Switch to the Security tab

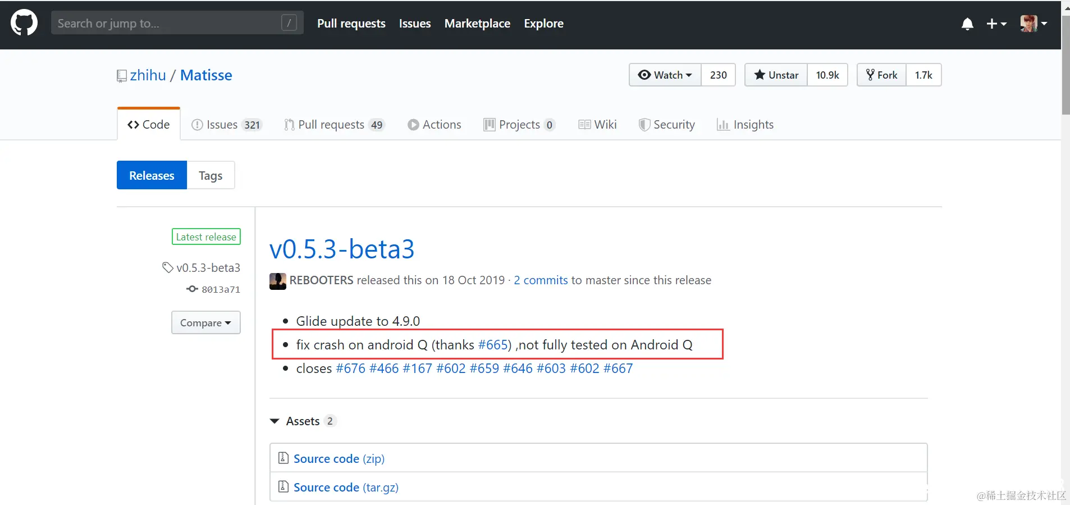coord(667,125)
